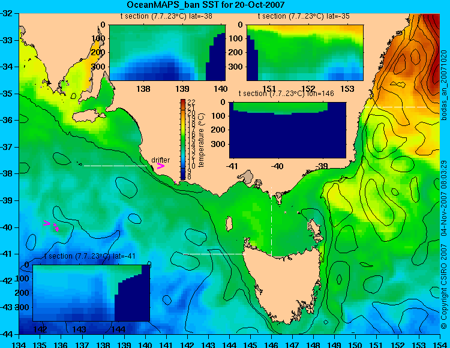Click the inset heading 't section (7.7..23°C) lat=-35'
The height and width of the screenshot is (348, 450).
(304, 16)
